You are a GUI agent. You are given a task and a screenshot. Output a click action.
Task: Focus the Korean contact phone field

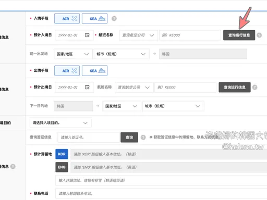coord(161,193)
